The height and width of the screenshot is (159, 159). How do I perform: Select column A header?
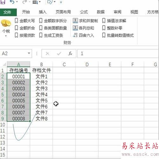click(18, 64)
